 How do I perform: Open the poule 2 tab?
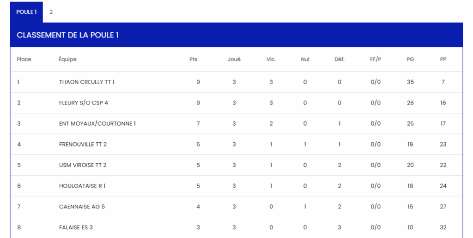51,12
